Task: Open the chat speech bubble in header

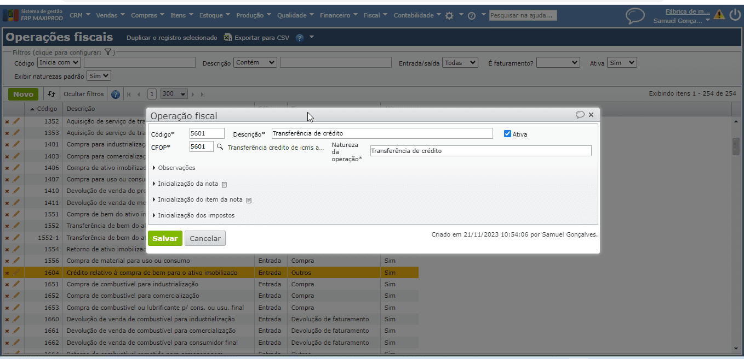Action: (635, 16)
